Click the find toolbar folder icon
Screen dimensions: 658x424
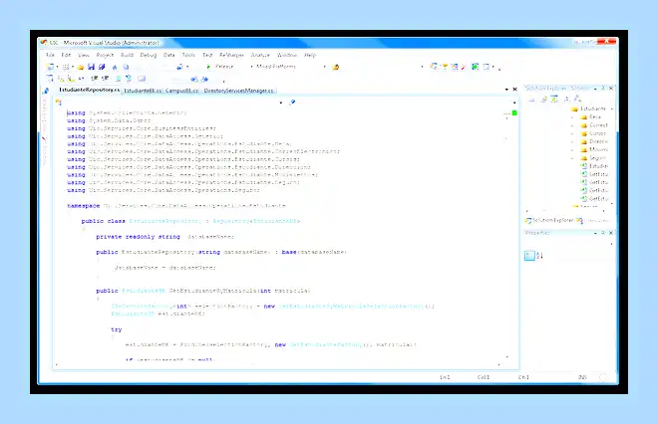click(x=336, y=67)
